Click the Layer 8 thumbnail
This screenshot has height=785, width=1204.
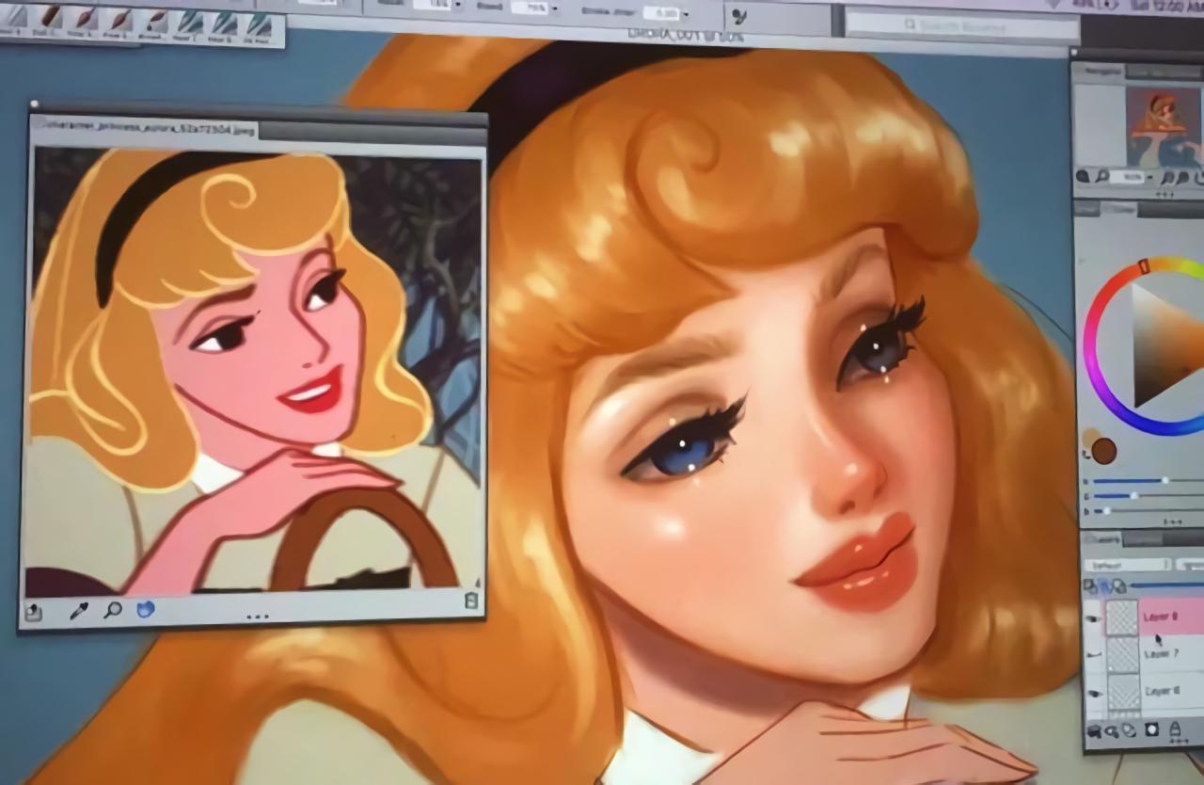click(1120, 617)
